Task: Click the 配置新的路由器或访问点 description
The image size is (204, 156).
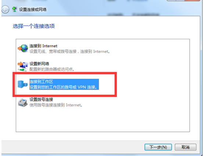Action: 52,69
